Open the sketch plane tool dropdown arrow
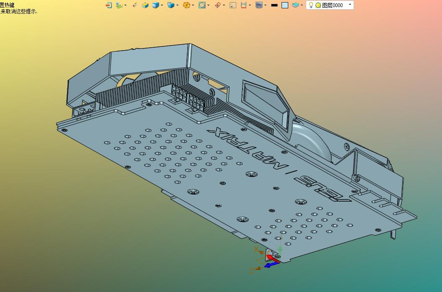 pos(125,5)
